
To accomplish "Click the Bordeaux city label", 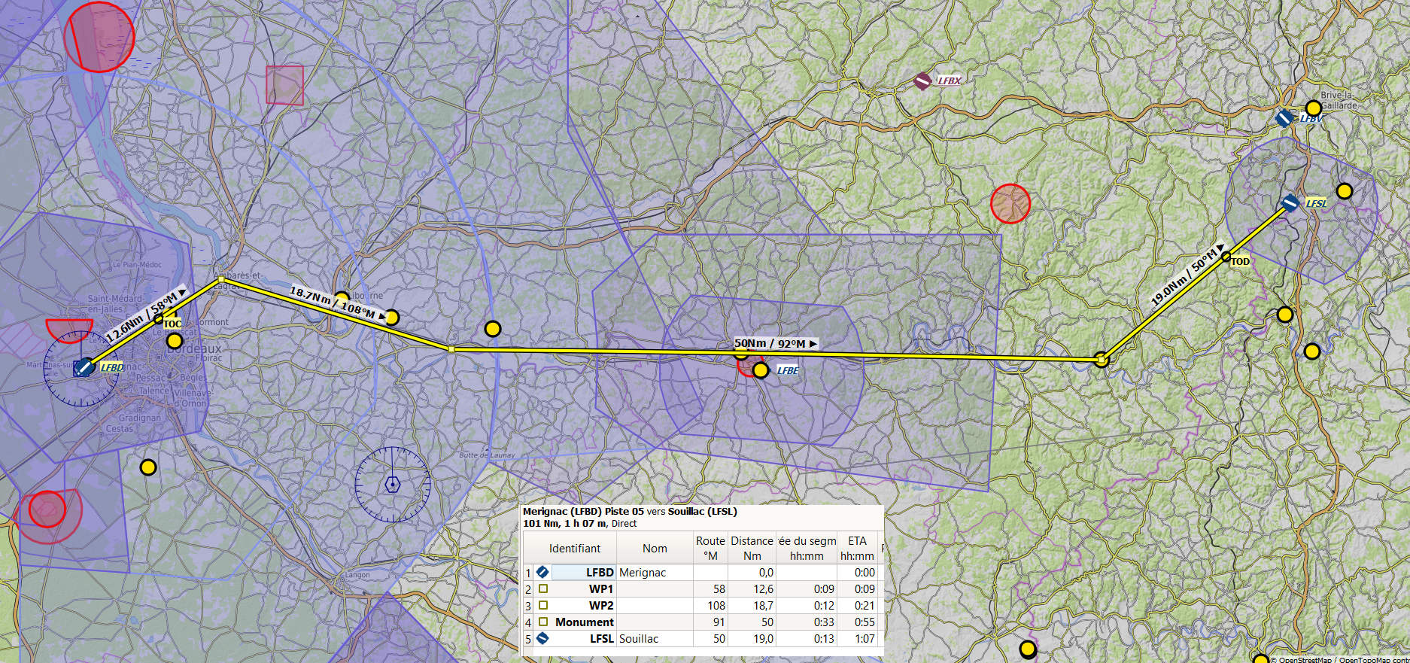I will coord(195,349).
